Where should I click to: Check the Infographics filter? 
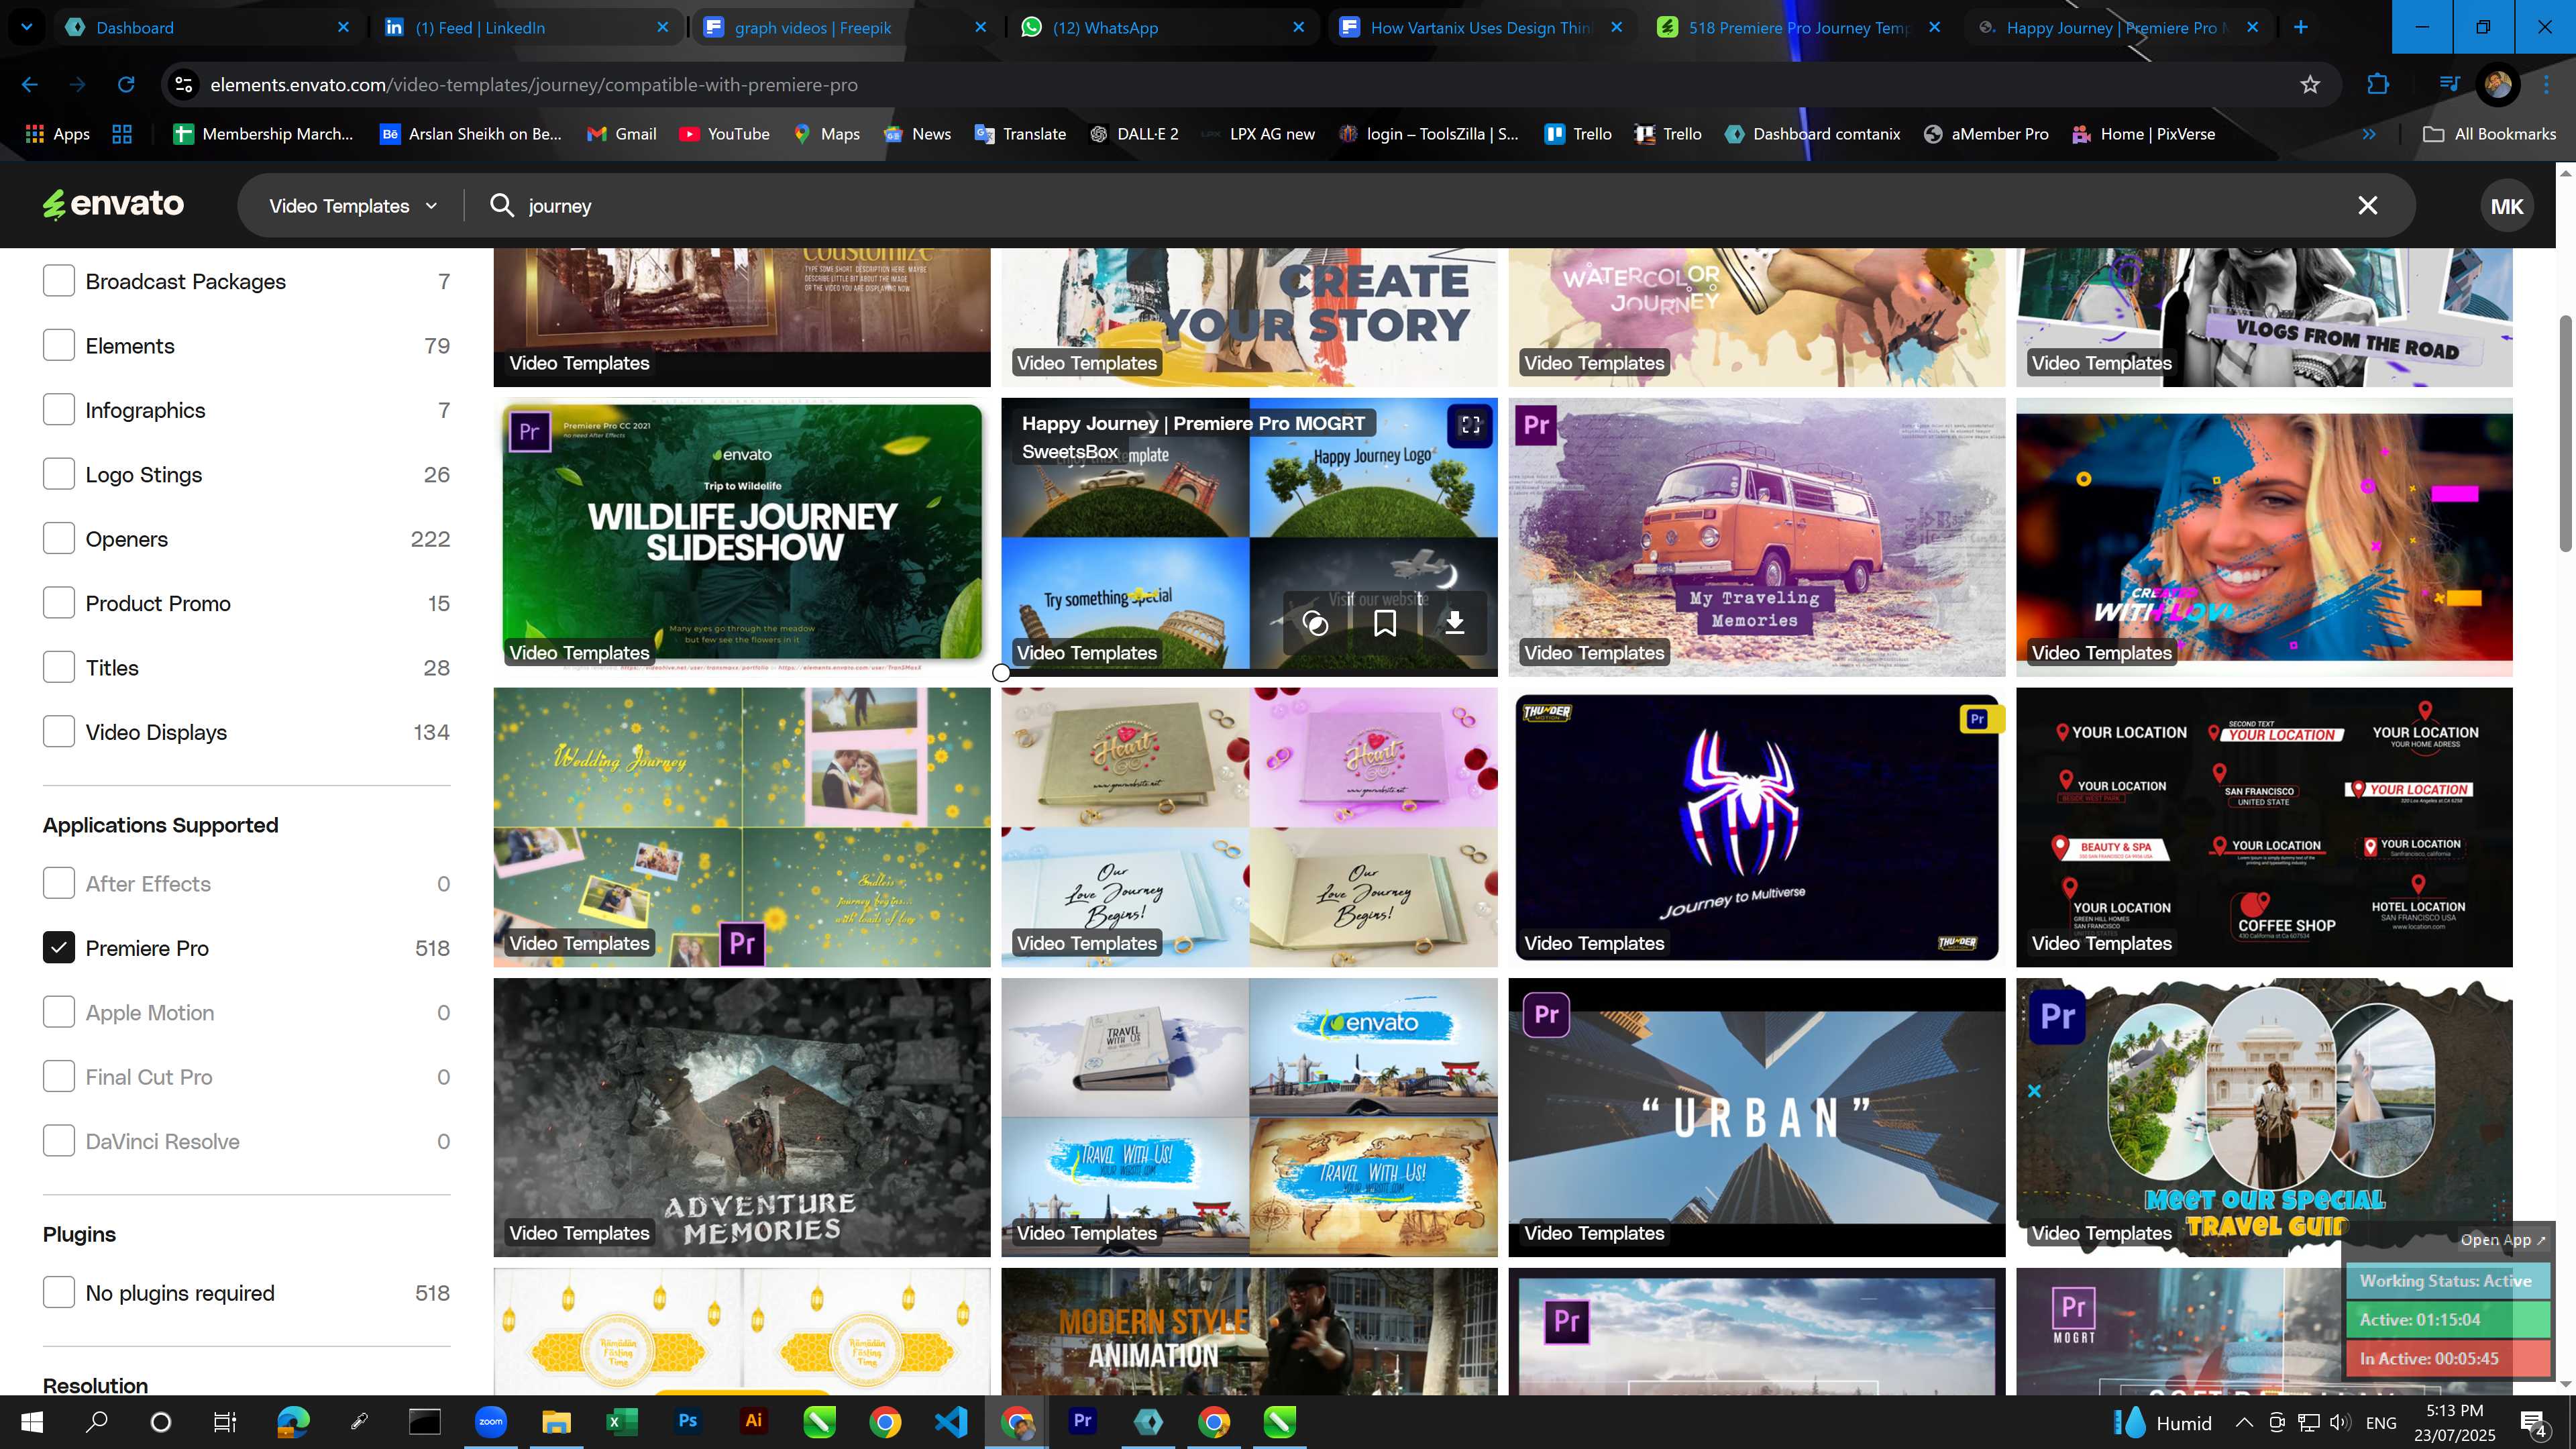[x=59, y=410]
